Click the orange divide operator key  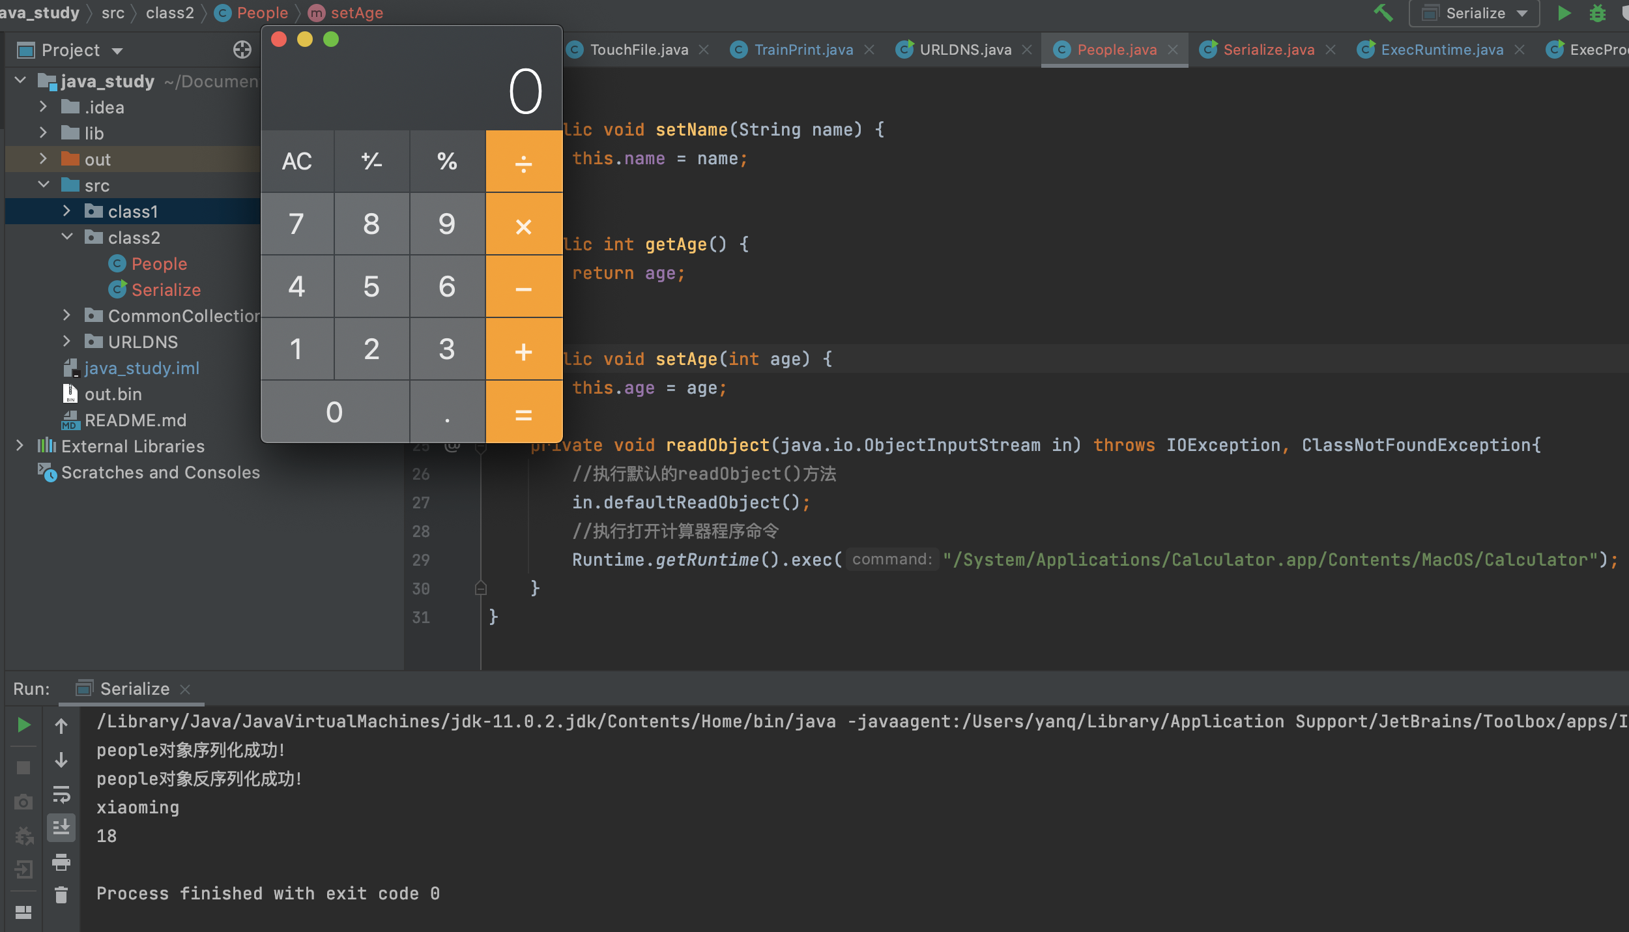[523, 161]
